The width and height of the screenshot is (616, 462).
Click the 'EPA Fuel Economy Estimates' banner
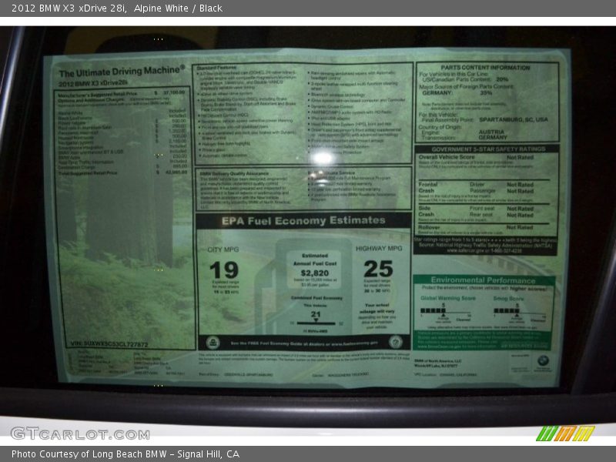303,221
